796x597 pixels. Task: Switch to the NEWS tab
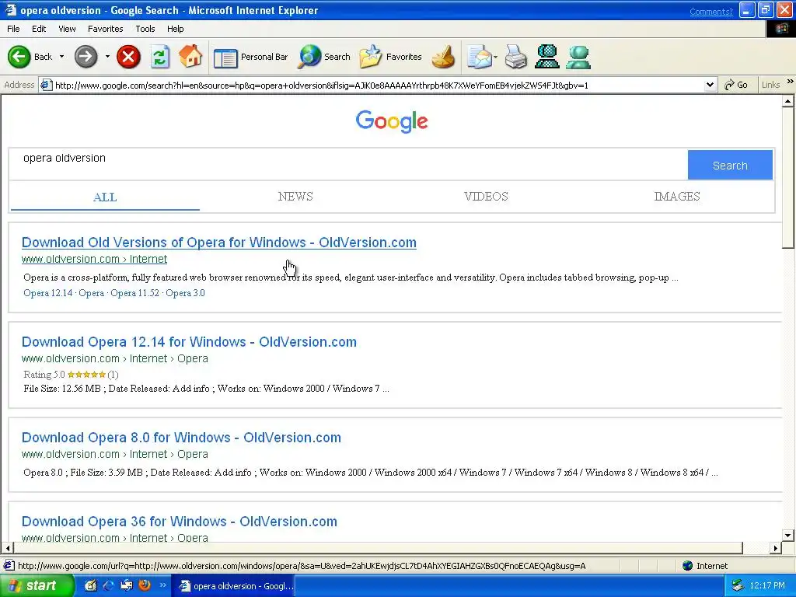(x=295, y=197)
